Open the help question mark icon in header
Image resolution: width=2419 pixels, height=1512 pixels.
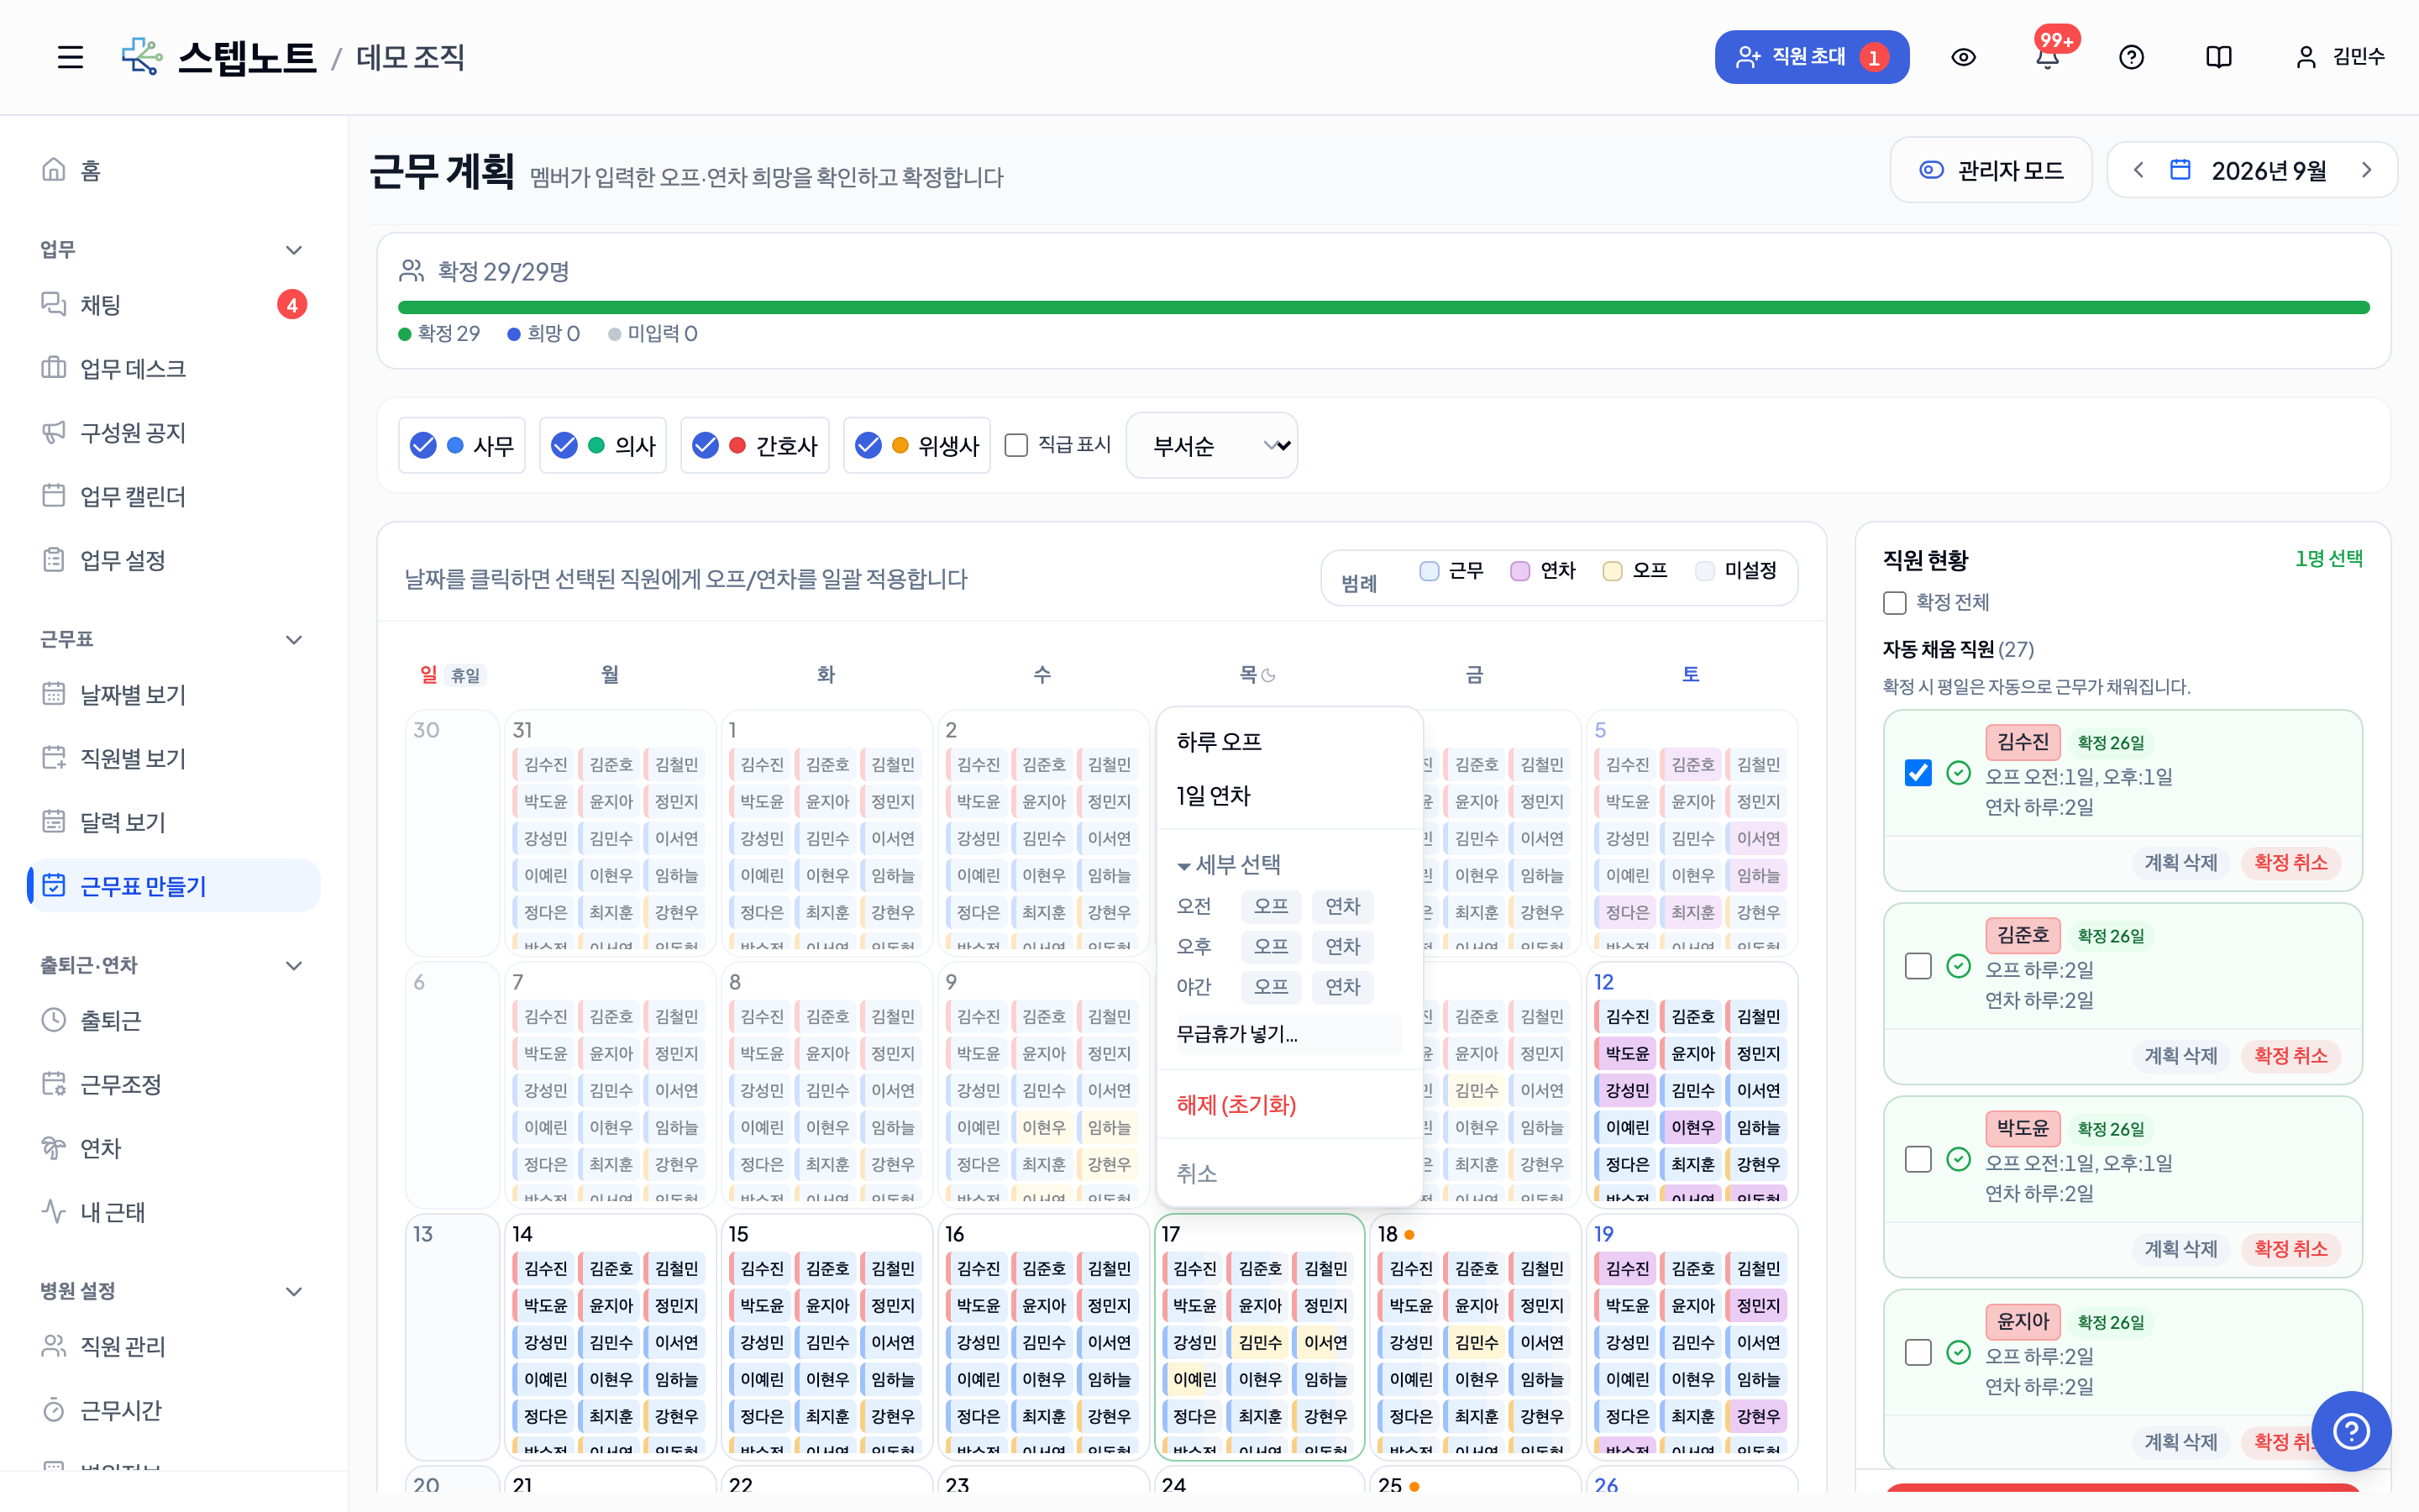pos(2131,57)
